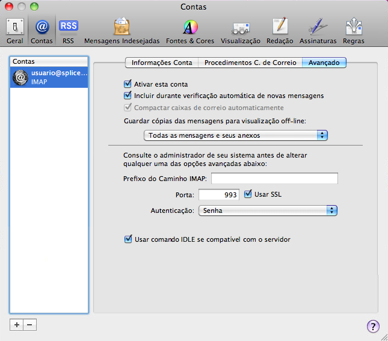Open Fontes & Cores preferences
Screen dimensions: 388x341
tap(190, 31)
